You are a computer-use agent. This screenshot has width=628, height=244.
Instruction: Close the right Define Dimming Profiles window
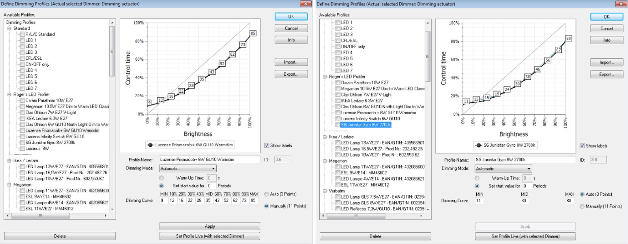tap(621, 4)
